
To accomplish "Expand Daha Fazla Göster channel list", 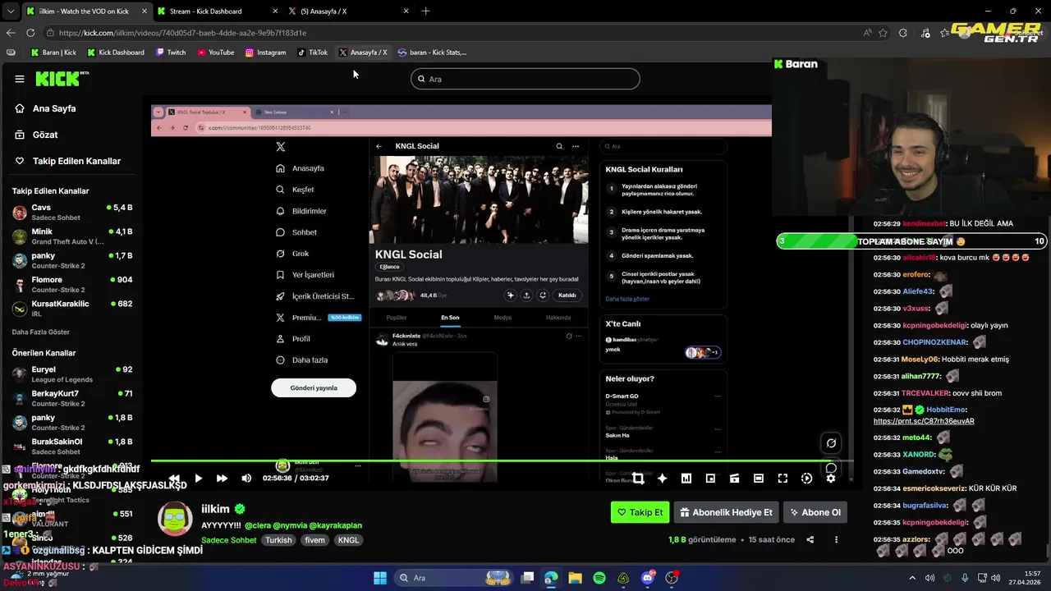I will click(41, 332).
